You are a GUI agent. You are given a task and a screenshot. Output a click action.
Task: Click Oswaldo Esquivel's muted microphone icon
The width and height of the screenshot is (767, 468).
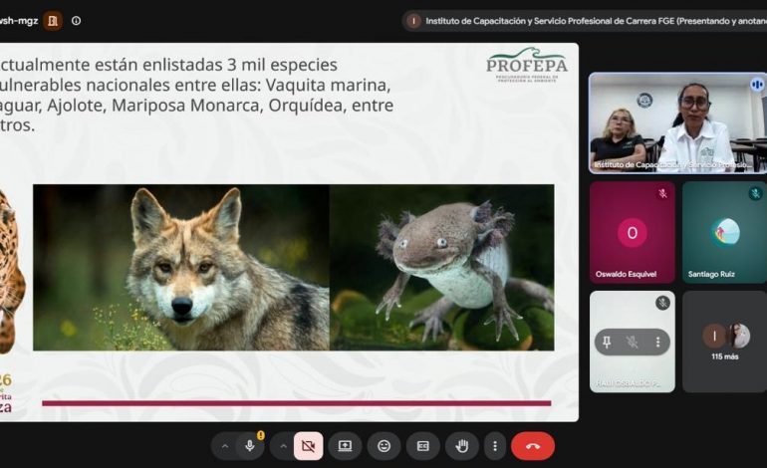(662, 193)
